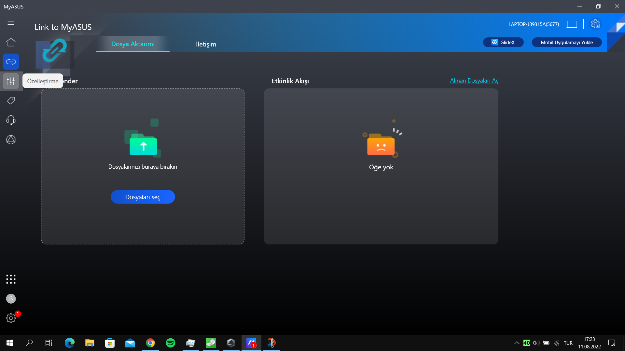Open device settings gear at top right

[595, 24]
